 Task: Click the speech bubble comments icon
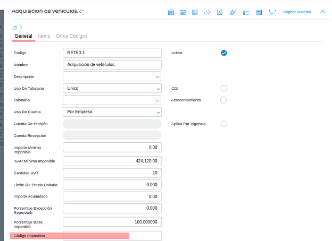272,12
